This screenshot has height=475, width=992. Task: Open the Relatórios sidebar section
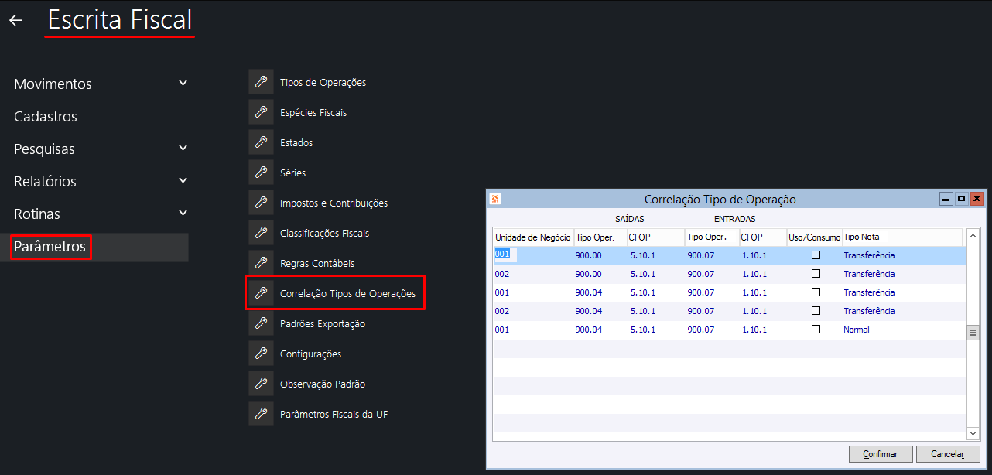pyautogui.click(x=45, y=181)
